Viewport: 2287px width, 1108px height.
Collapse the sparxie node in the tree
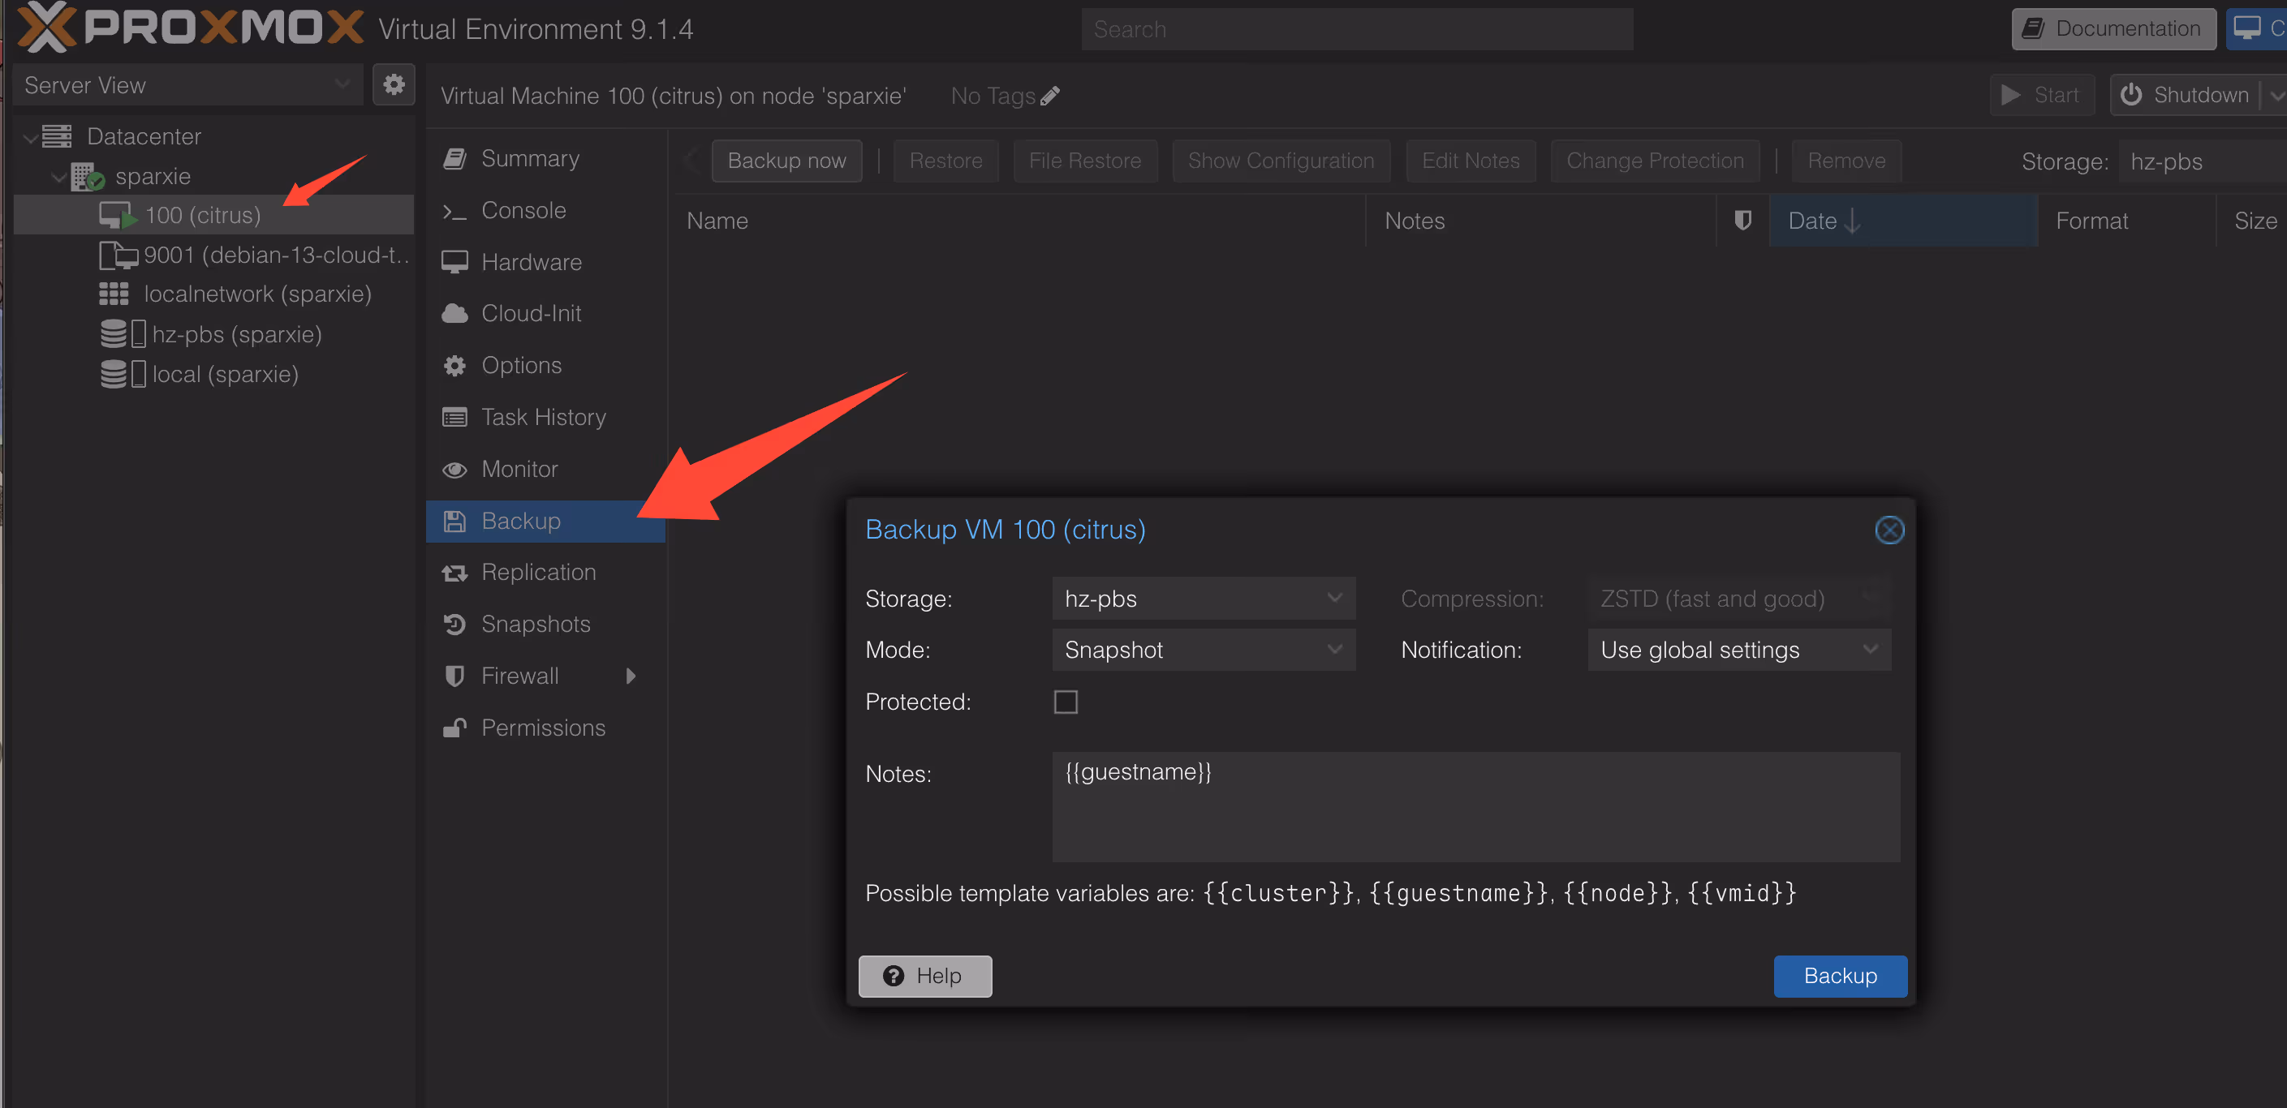[59, 176]
